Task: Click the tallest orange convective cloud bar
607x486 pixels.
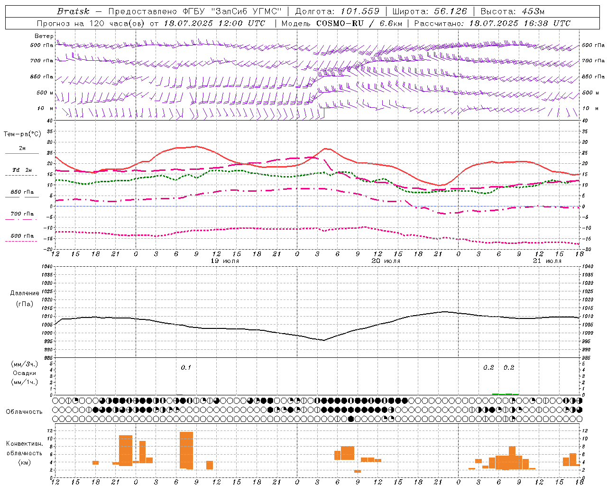Action: click(186, 450)
